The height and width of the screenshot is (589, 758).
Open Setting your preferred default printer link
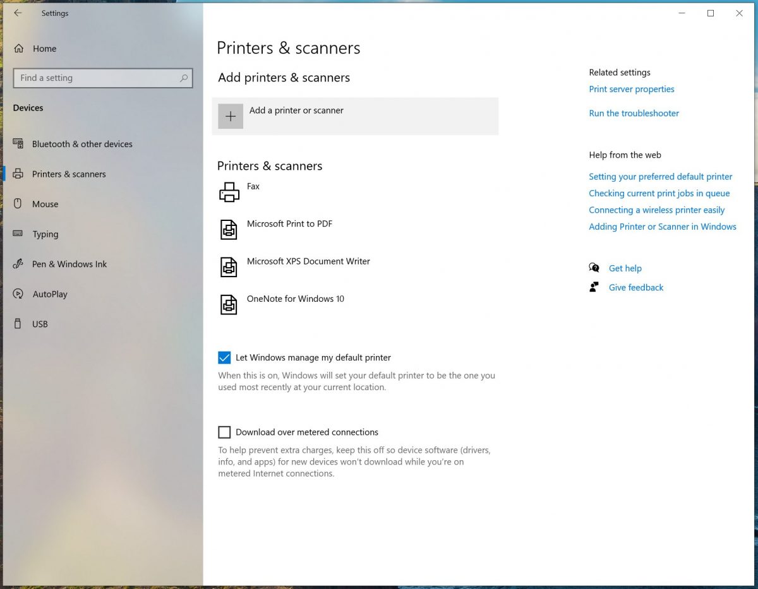(x=661, y=177)
